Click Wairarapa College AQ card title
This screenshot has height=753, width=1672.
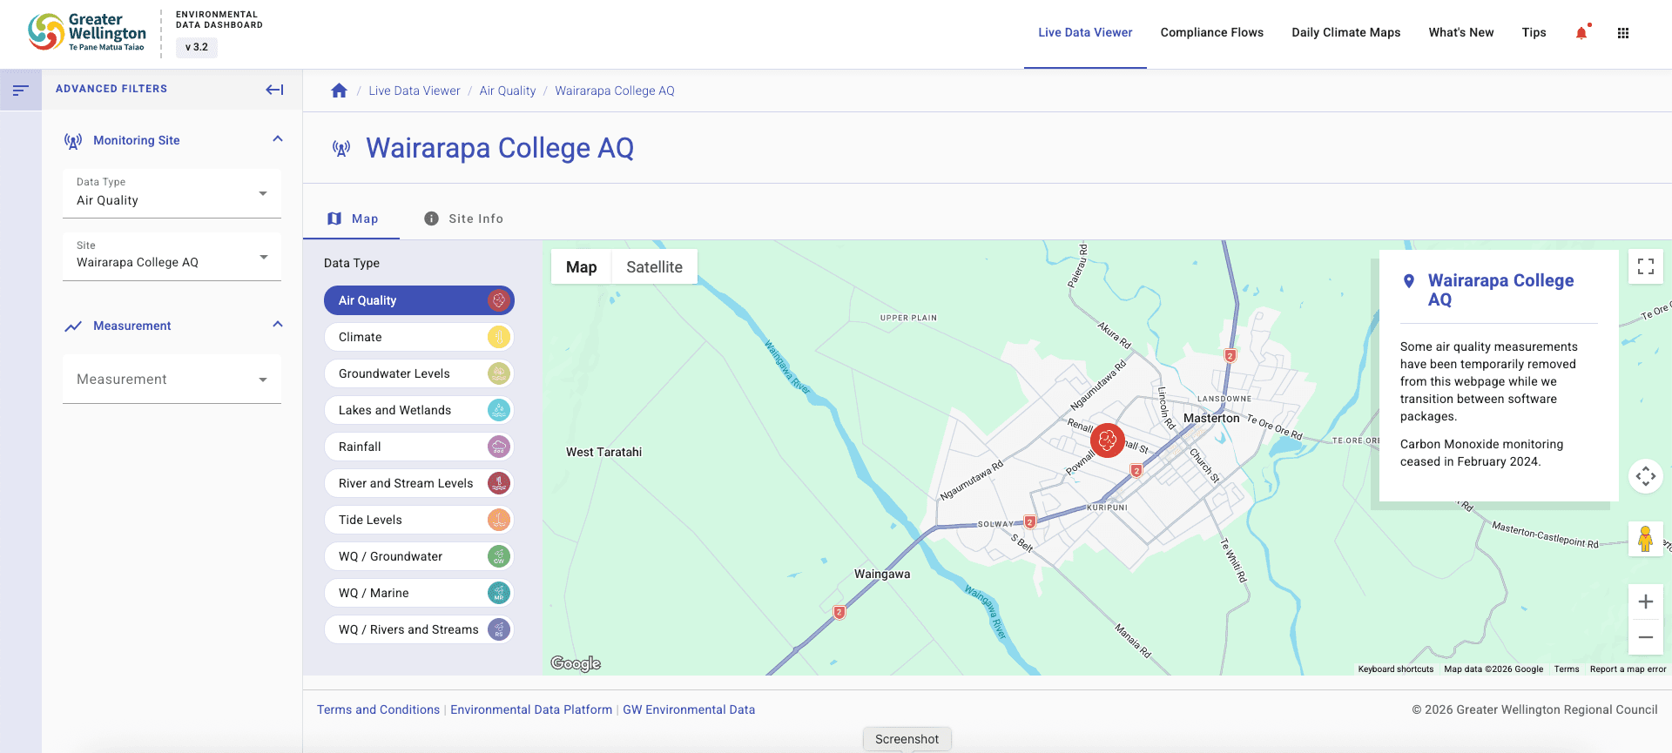click(x=1500, y=290)
